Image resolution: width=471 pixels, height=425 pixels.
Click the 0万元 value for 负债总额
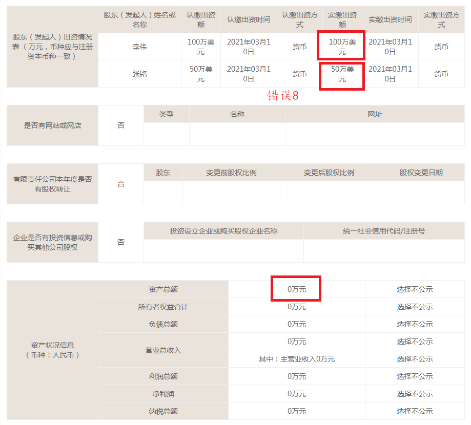click(x=296, y=324)
